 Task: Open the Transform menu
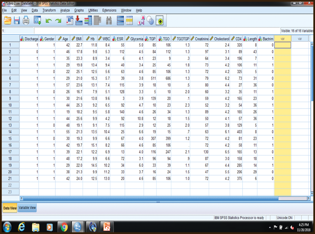(49, 10)
